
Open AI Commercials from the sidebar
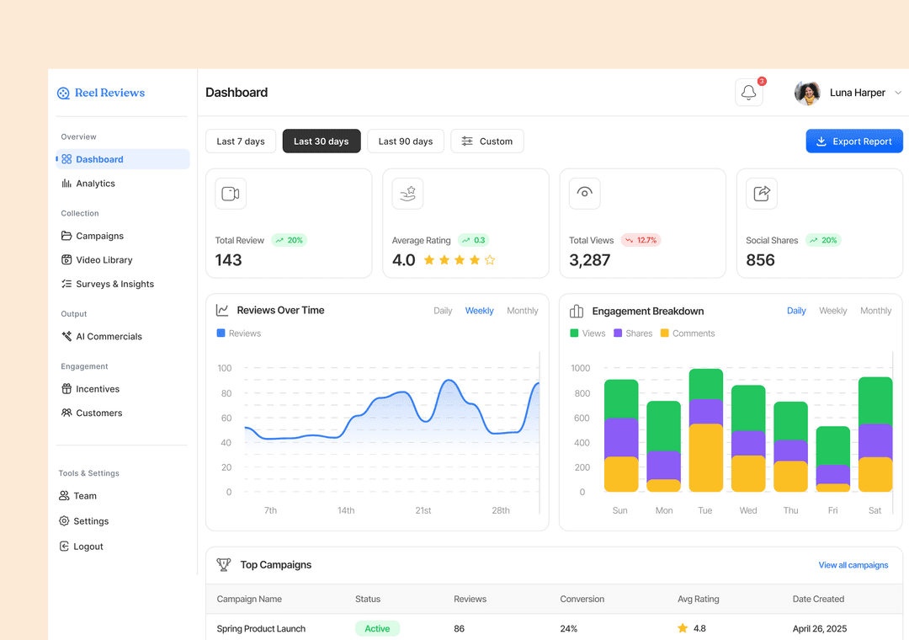pyautogui.click(x=102, y=337)
